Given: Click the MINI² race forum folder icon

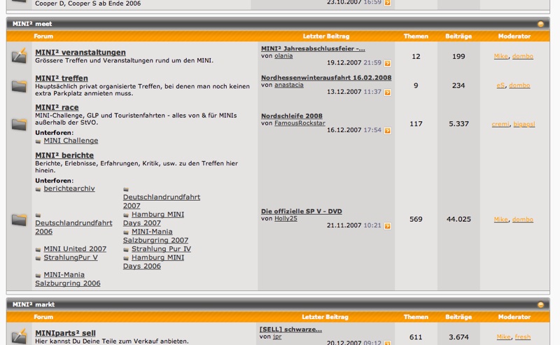Looking at the screenshot, I should [19, 124].
